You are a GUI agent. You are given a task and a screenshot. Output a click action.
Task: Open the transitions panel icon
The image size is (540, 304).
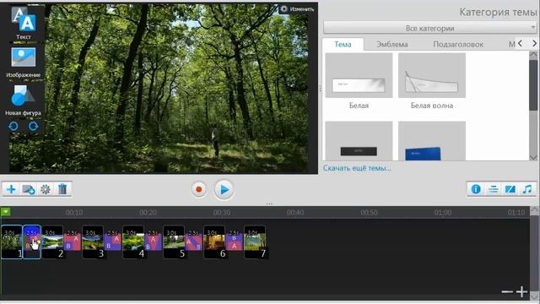coord(510,189)
